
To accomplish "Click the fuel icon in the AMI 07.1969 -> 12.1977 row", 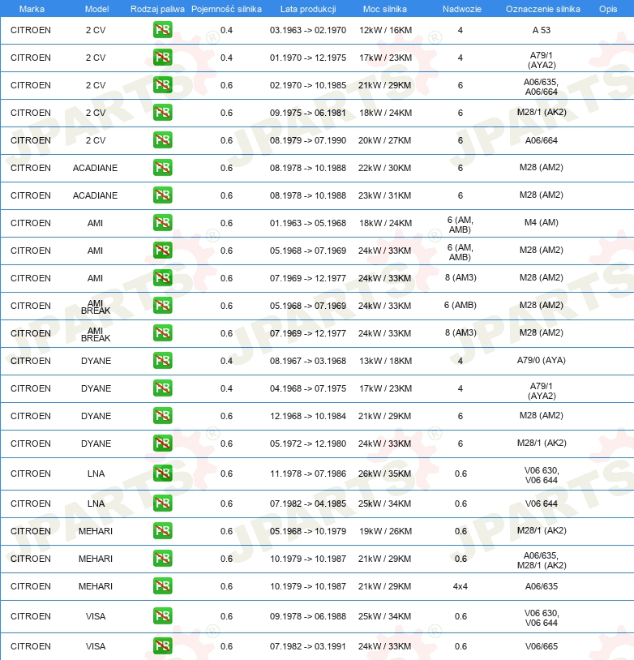I will pyautogui.click(x=162, y=278).
